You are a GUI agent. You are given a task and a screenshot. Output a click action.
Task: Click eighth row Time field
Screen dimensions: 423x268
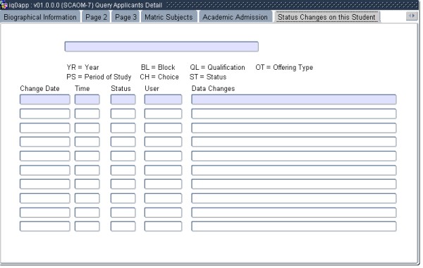click(x=87, y=198)
